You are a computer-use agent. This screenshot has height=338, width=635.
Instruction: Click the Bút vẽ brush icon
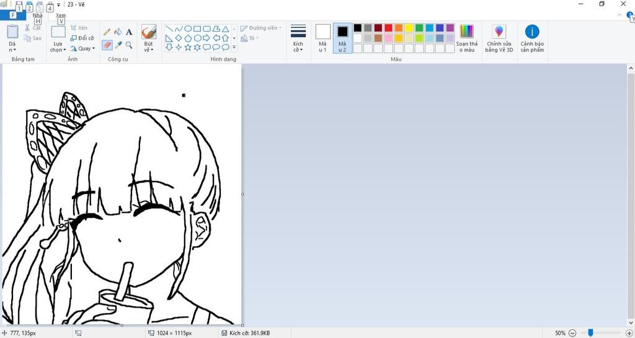coord(149,32)
